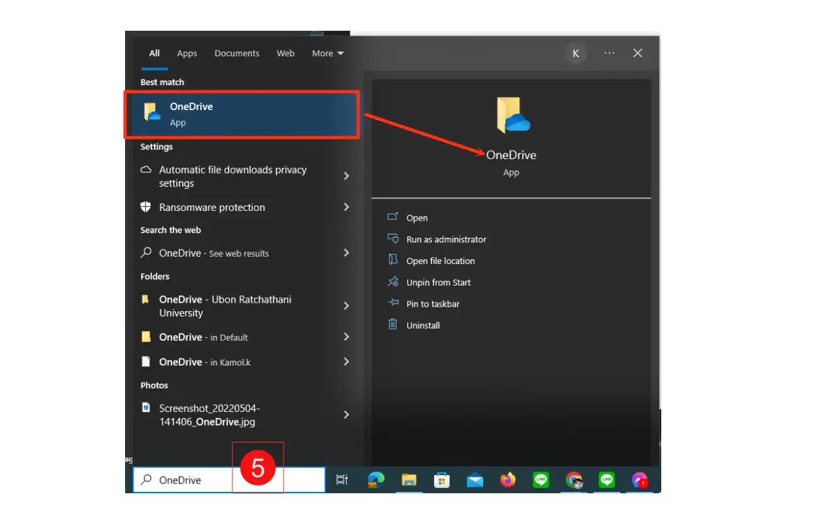Click the Open icon in preview actions
The width and height of the screenshot is (838, 524).
tap(393, 217)
